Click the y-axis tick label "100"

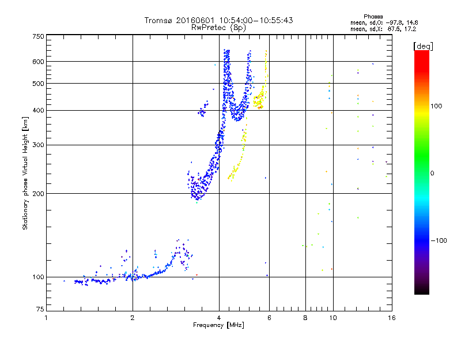(x=38, y=277)
